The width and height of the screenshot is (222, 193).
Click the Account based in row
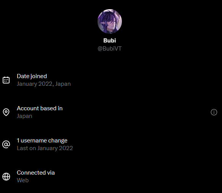tap(111, 112)
